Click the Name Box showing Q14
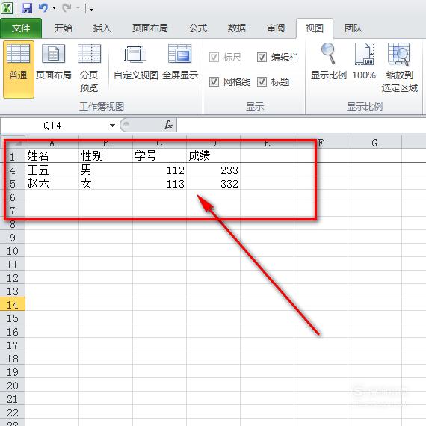The image size is (426, 426). coord(53,126)
